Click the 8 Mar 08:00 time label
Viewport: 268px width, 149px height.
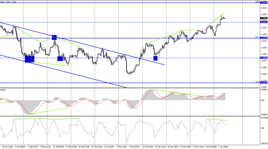click(134, 147)
